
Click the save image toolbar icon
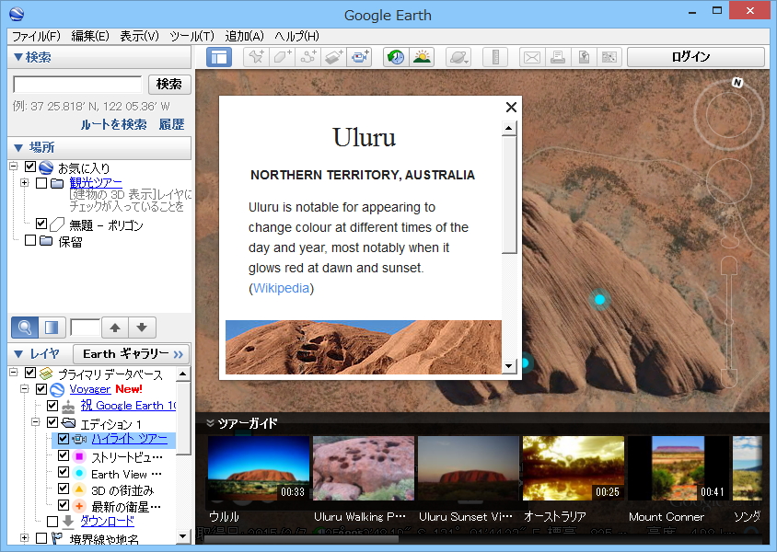click(584, 57)
